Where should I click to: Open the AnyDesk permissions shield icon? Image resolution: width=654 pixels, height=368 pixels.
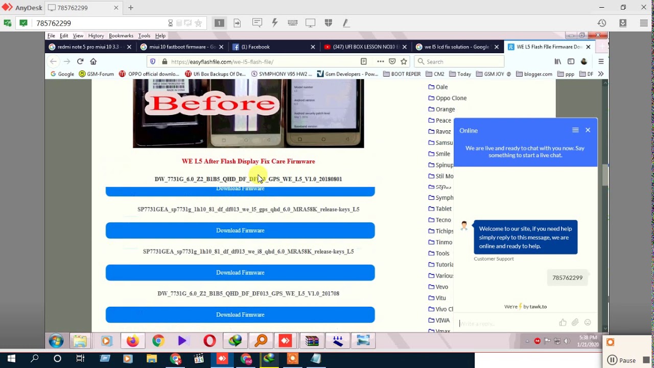coord(329,23)
